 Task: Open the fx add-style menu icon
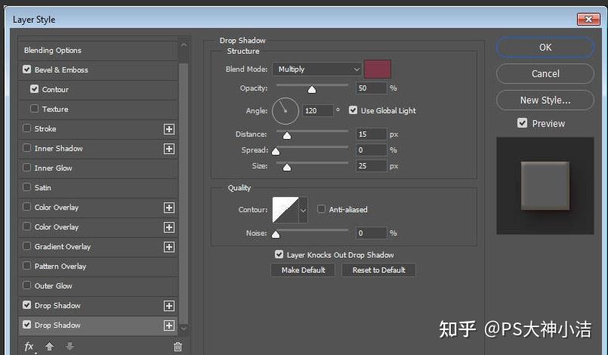pyautogui.click(x=29, y=347)
